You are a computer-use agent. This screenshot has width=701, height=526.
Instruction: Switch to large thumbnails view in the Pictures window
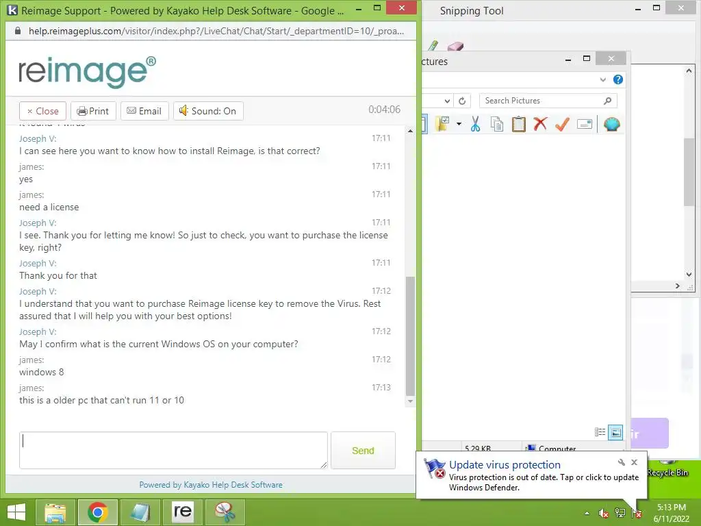pyautogui.click(x=615, y=432)
